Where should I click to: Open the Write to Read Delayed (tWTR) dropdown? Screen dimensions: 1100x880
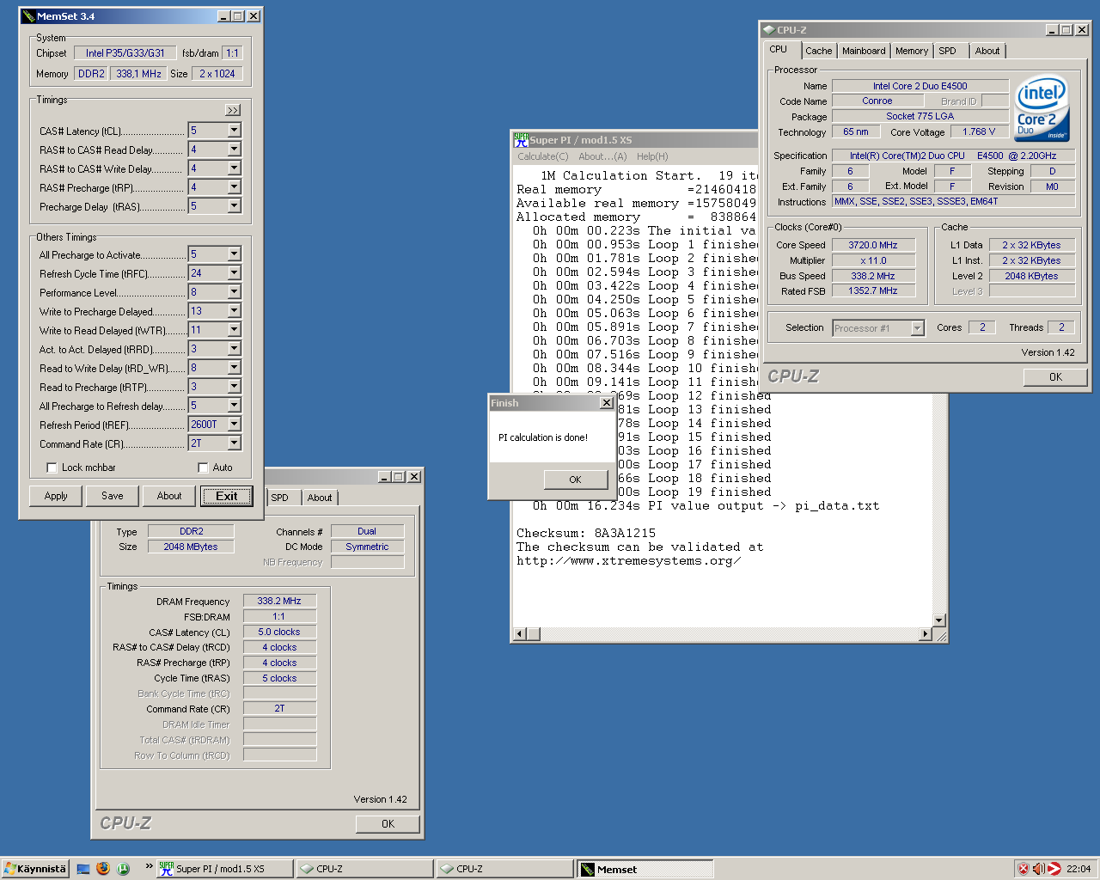[x=234, y=329]
